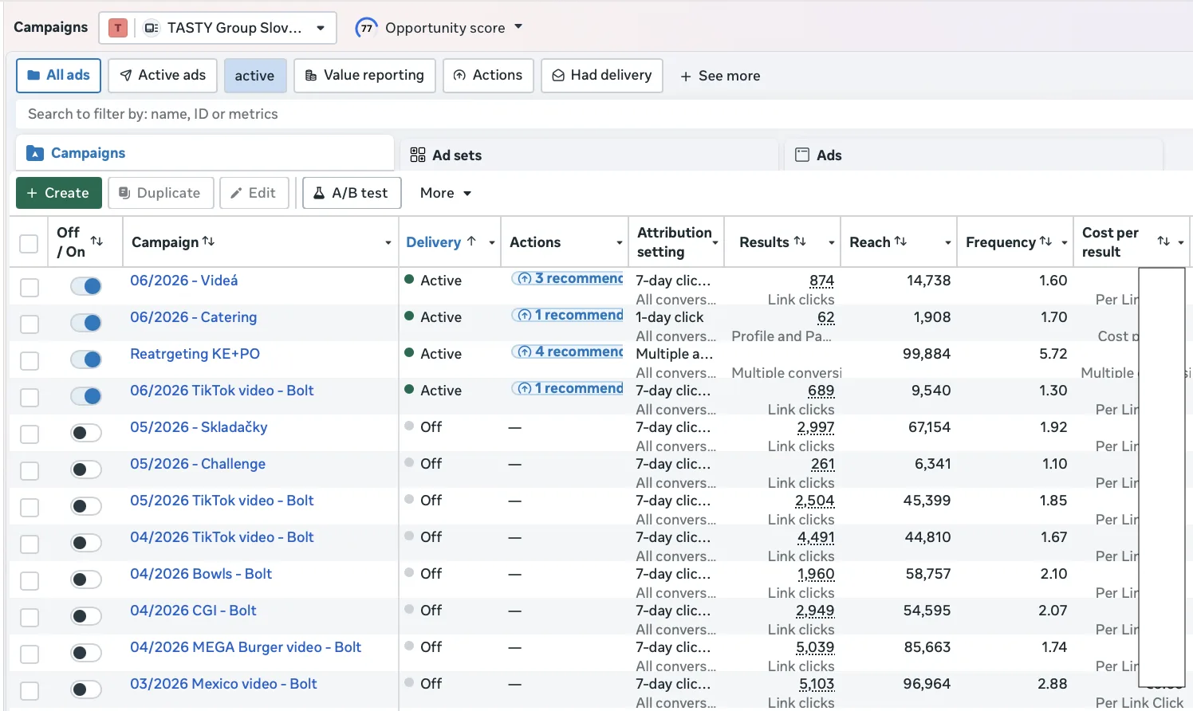Click the search filter input field
1193x711 pixels.
click(x=604, y=114)
